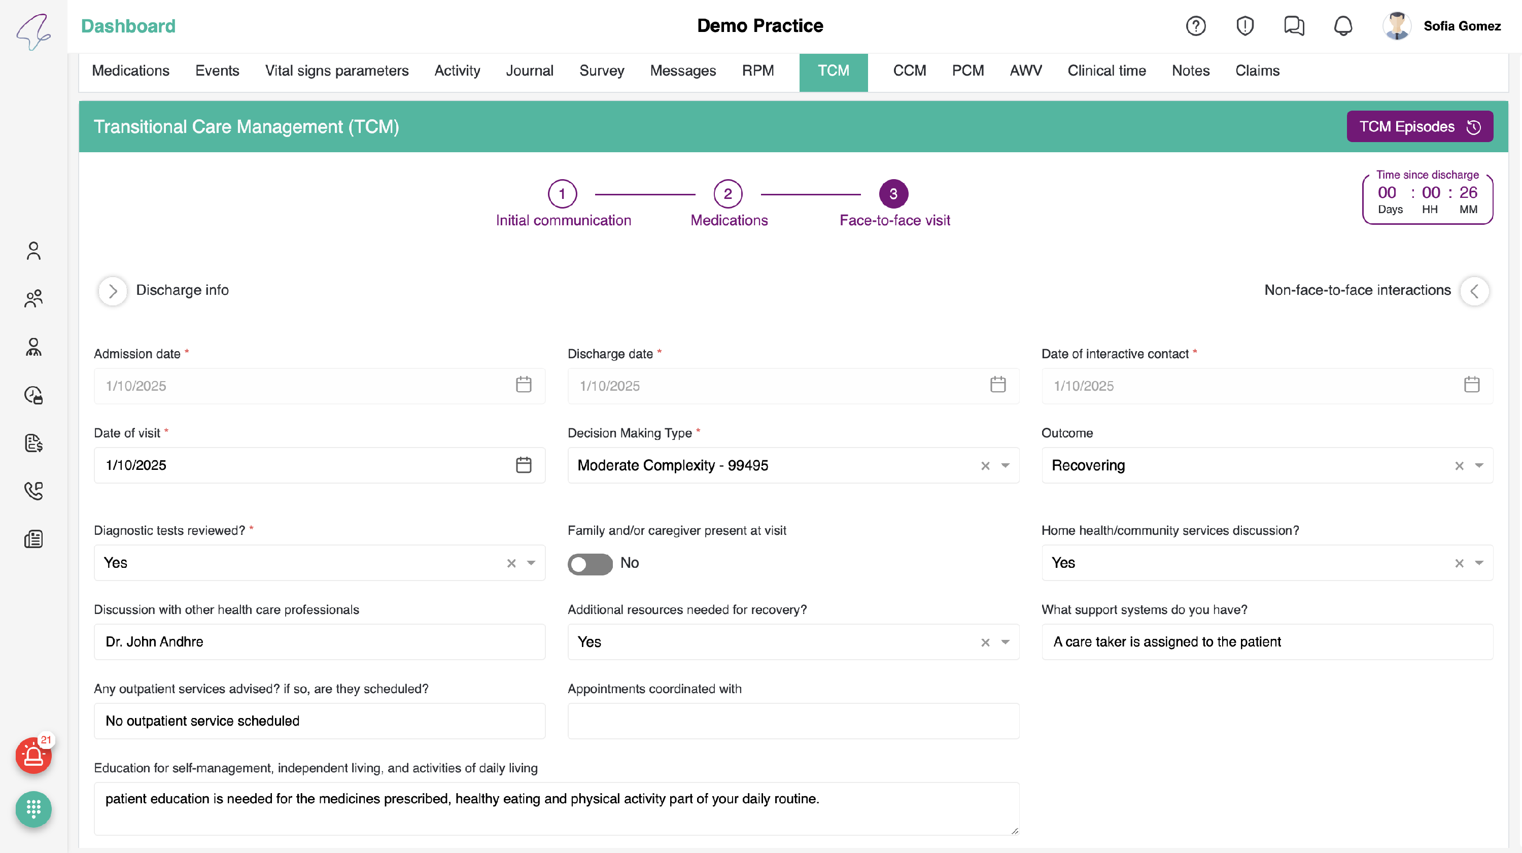Click the phone calls sidebar icon
Viewport: 1522px width, 853px height.
click(x=33, y=491)
